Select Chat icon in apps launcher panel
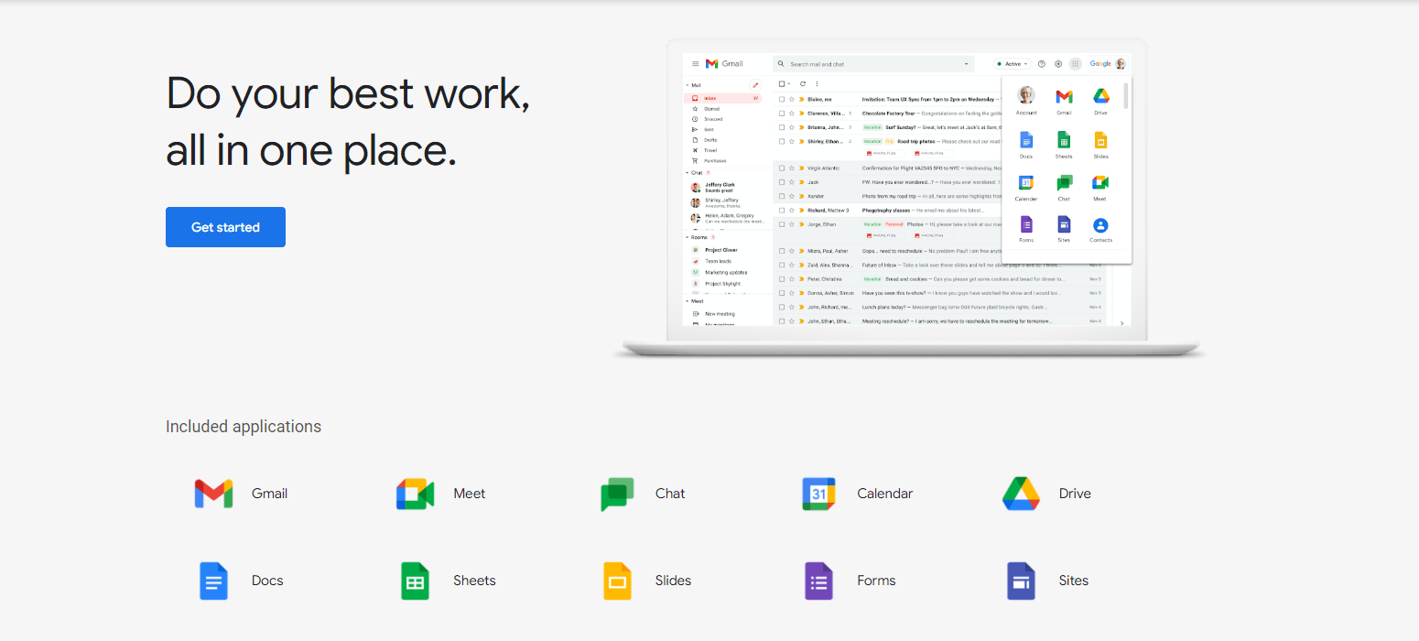This screenshot has width=1419, height=641. tap(1064, 182)
